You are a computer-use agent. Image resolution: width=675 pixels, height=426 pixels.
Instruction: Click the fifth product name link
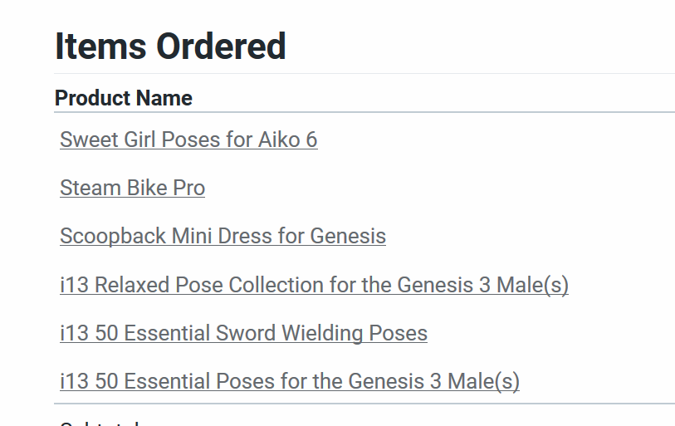click(x=243, y=334)
